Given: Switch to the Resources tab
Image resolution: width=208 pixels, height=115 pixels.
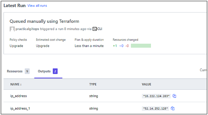Looking at the screenshot, I should click(x=15, y=71).
